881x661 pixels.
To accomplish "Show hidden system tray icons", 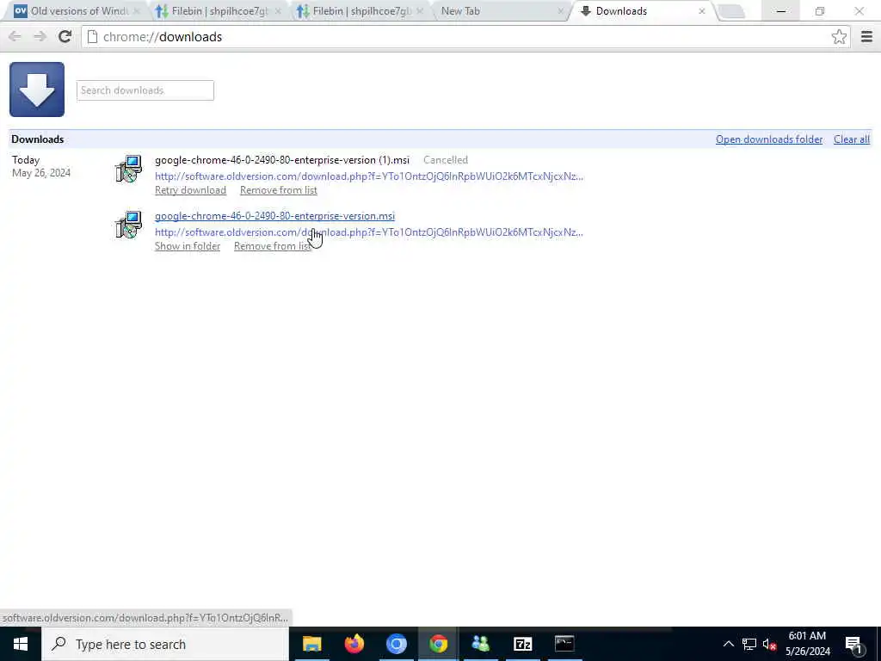I will [x=728, y=644].
